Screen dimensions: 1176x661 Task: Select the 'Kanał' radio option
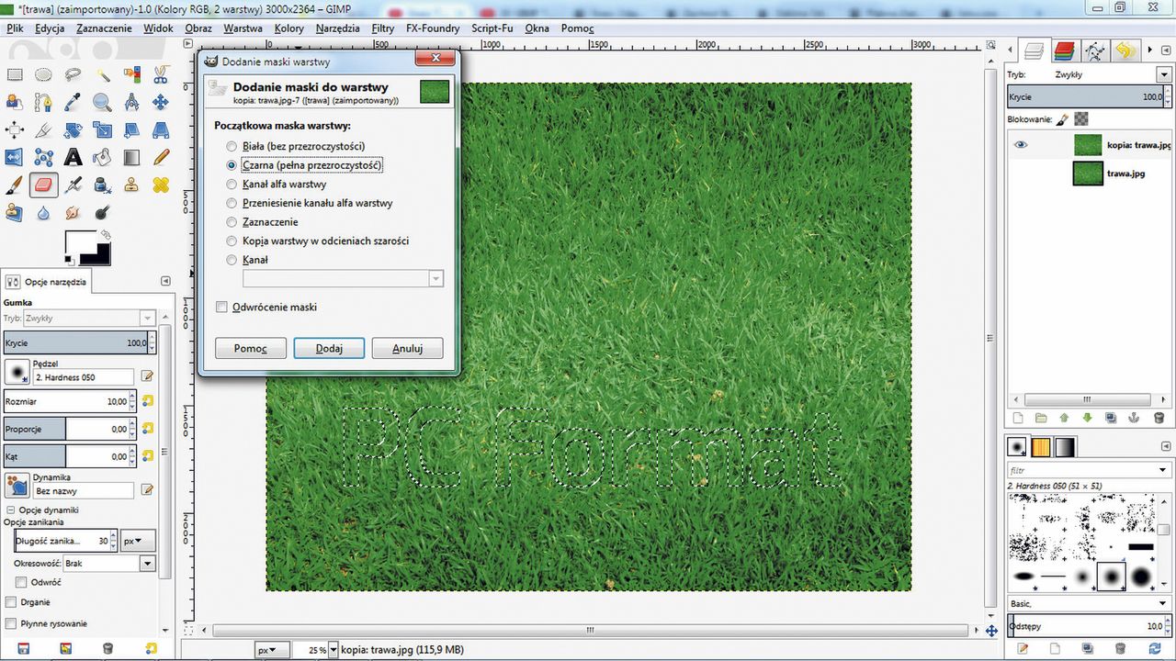pyautogui.click(x=232, y=260)
